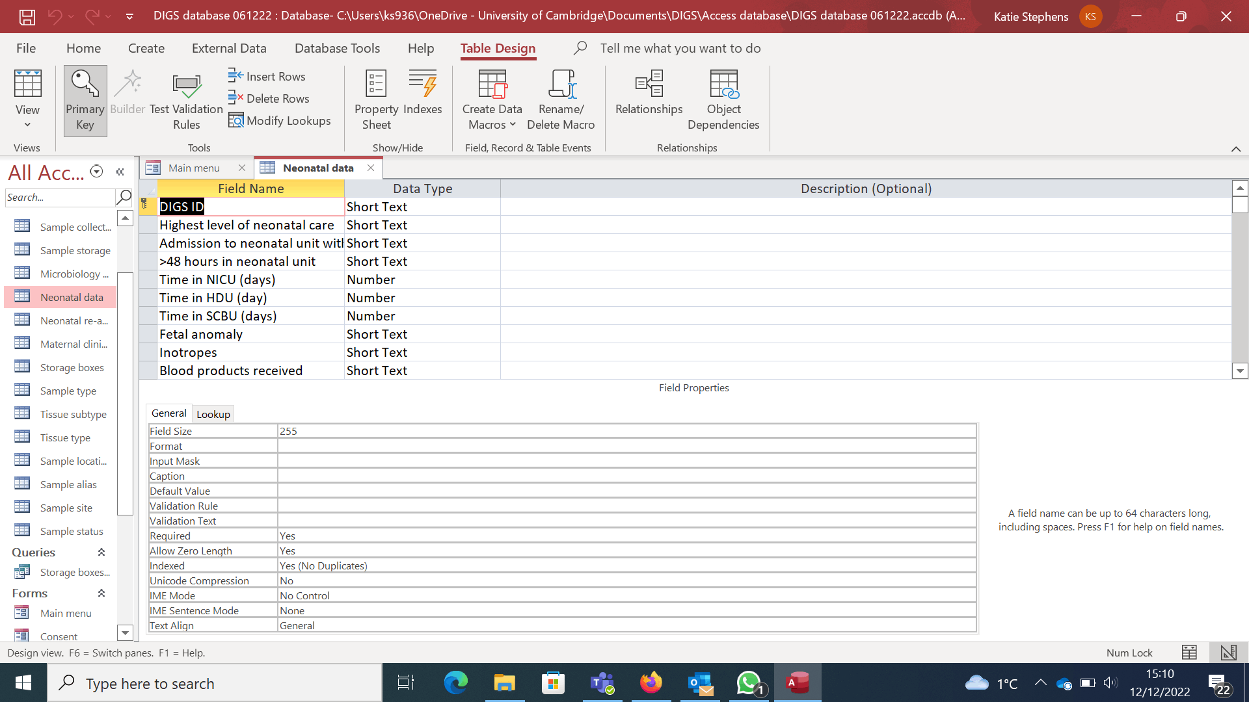
Task: Click Object Dependencies icon
Action: coord(723,84)
